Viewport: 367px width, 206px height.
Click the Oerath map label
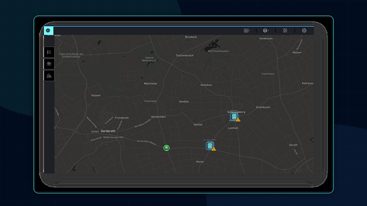[x=293, y=145]
